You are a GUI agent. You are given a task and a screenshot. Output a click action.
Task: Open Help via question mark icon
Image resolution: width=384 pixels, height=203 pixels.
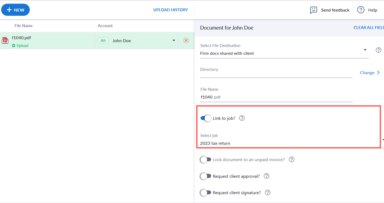360,10
